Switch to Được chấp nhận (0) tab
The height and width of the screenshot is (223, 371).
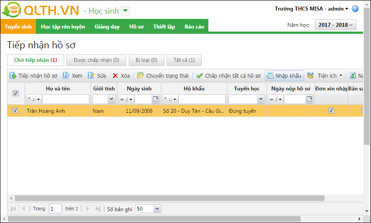point(96,60)
